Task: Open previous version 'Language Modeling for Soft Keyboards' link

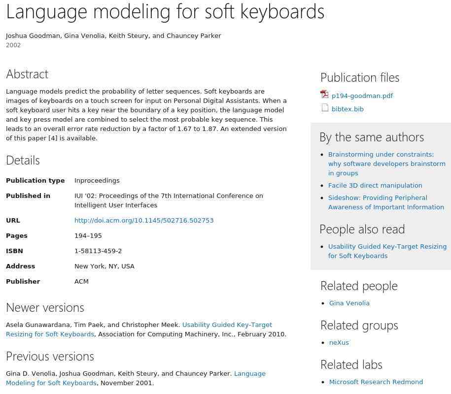Action: (136, 378)
